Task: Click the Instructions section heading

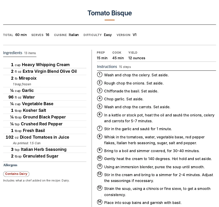Action: [x=107, y=67]
